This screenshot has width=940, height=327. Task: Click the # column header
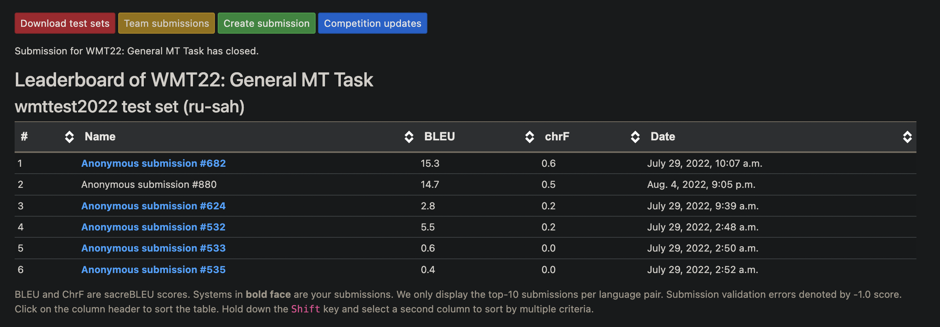[24, 137]
